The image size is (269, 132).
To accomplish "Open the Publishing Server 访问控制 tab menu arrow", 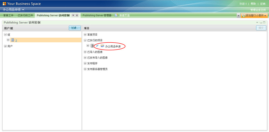I will [73, 15].
